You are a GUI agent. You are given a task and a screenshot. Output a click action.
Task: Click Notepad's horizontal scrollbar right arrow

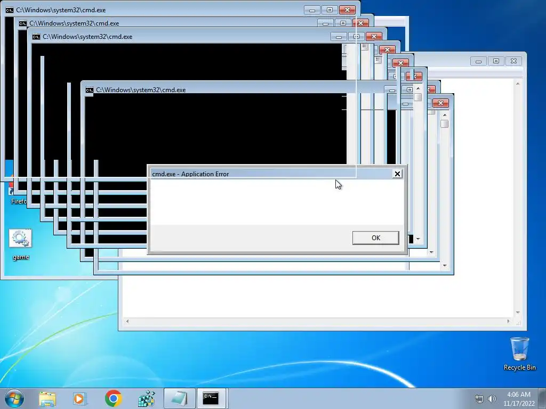pos(508,321)
